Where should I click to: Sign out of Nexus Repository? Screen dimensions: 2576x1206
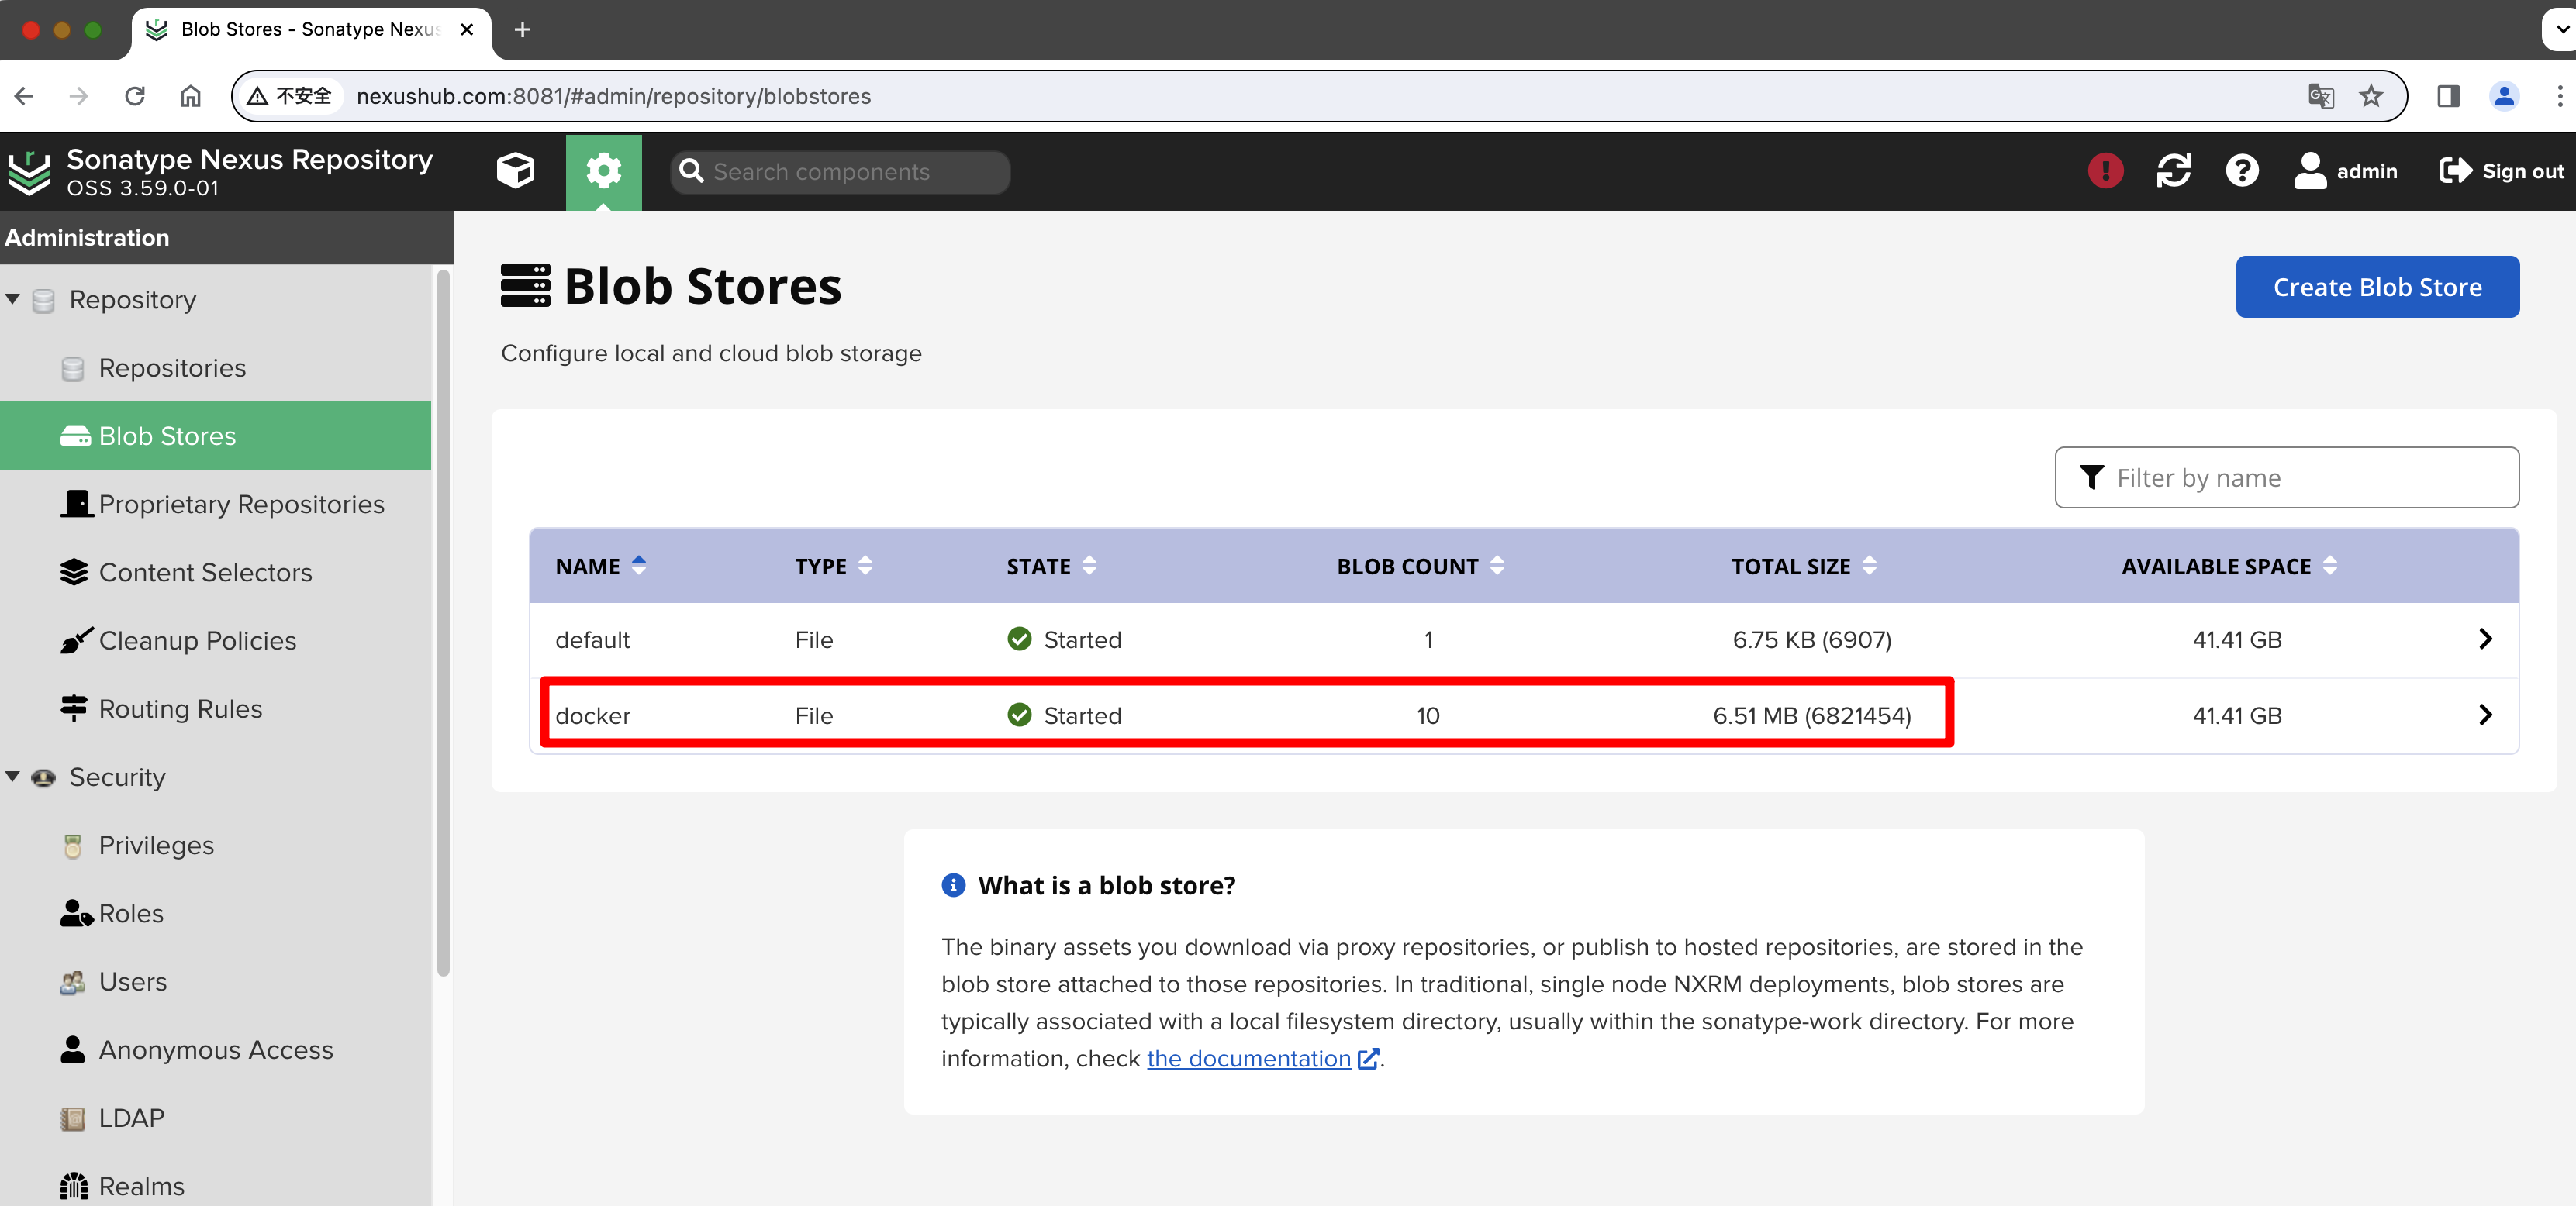(2501, 171)
